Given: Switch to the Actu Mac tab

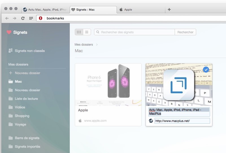Looking at the screenshot, I should [x=45, y=10].
